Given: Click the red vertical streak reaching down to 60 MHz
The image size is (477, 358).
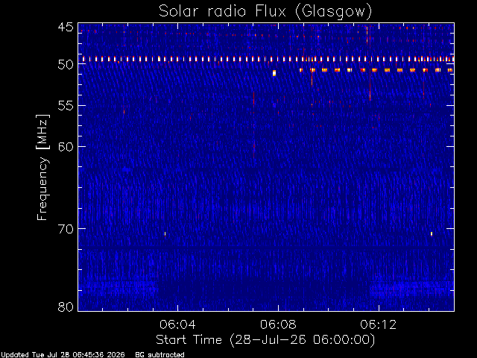Looking at the screenshot, I should 253,125.
